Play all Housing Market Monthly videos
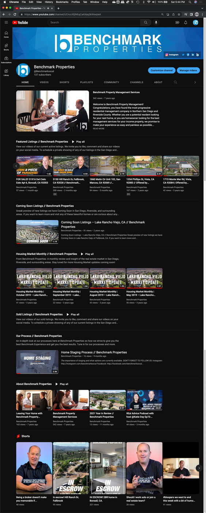206x513 pixels. click(87, 254)
